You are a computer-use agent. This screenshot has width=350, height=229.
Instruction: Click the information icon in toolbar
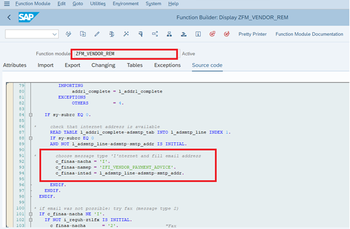click(198, 34)
